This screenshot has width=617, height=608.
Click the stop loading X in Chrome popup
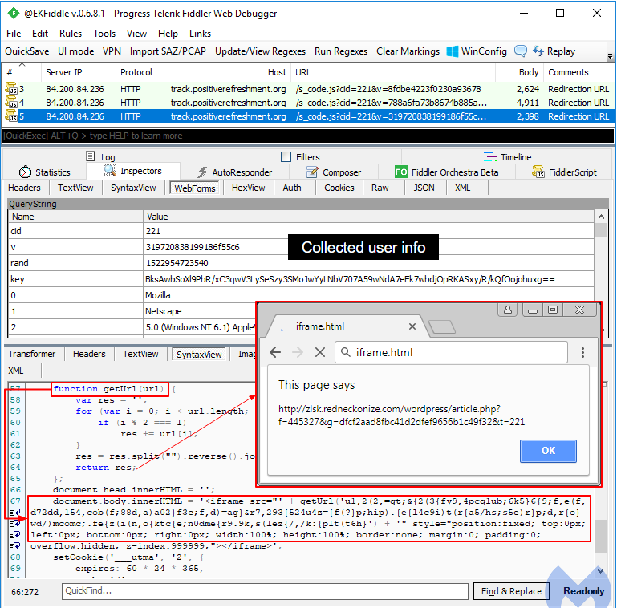click(320, 352)
